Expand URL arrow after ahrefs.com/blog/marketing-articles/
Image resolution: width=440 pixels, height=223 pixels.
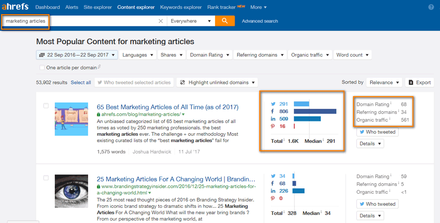coord(183,115)
